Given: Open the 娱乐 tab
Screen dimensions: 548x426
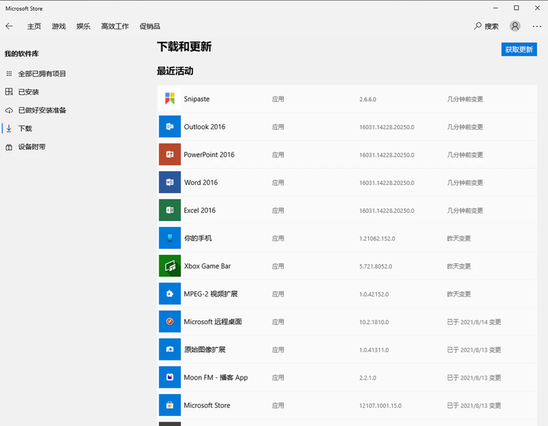Looking at the screenshot, I should 83,26.
